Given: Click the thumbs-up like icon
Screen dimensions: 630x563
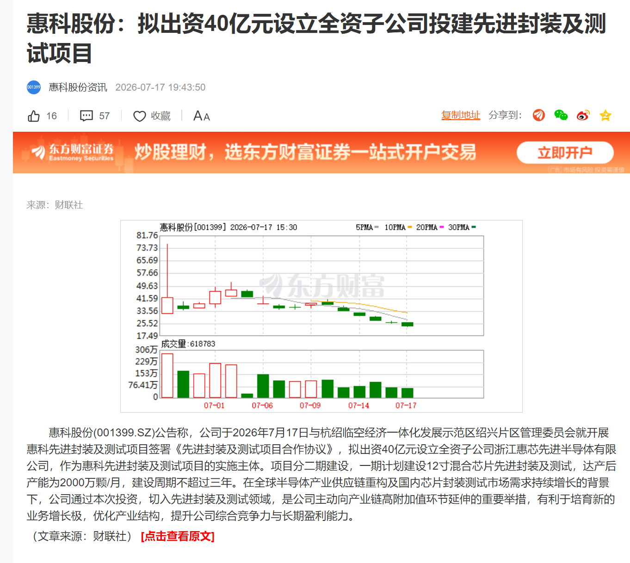Looking at the screenshot, I should click(x=34, y=116).
